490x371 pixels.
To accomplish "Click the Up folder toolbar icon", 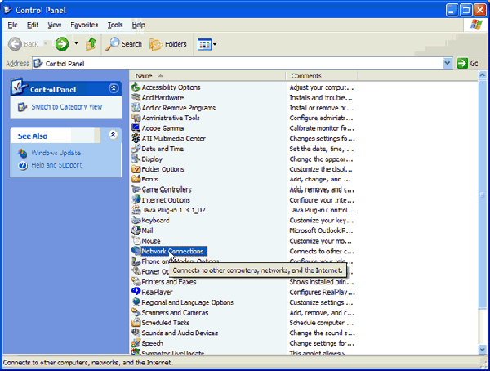I will tap(91, 44).
